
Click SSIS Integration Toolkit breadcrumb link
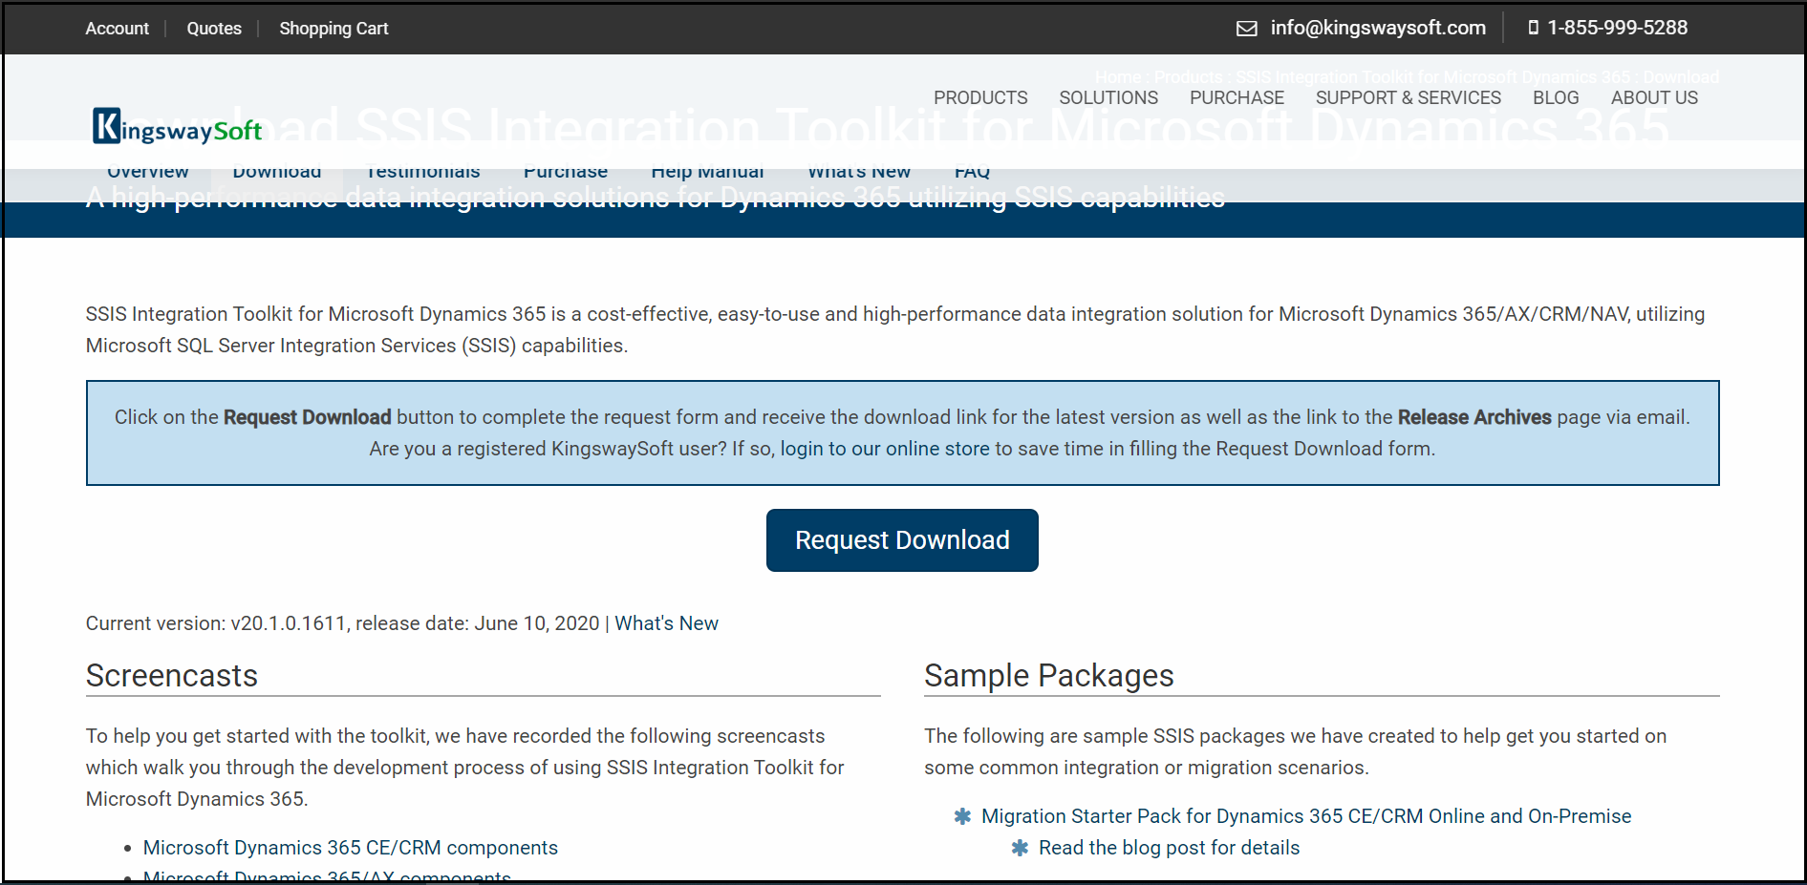(x=1432, y=76)
